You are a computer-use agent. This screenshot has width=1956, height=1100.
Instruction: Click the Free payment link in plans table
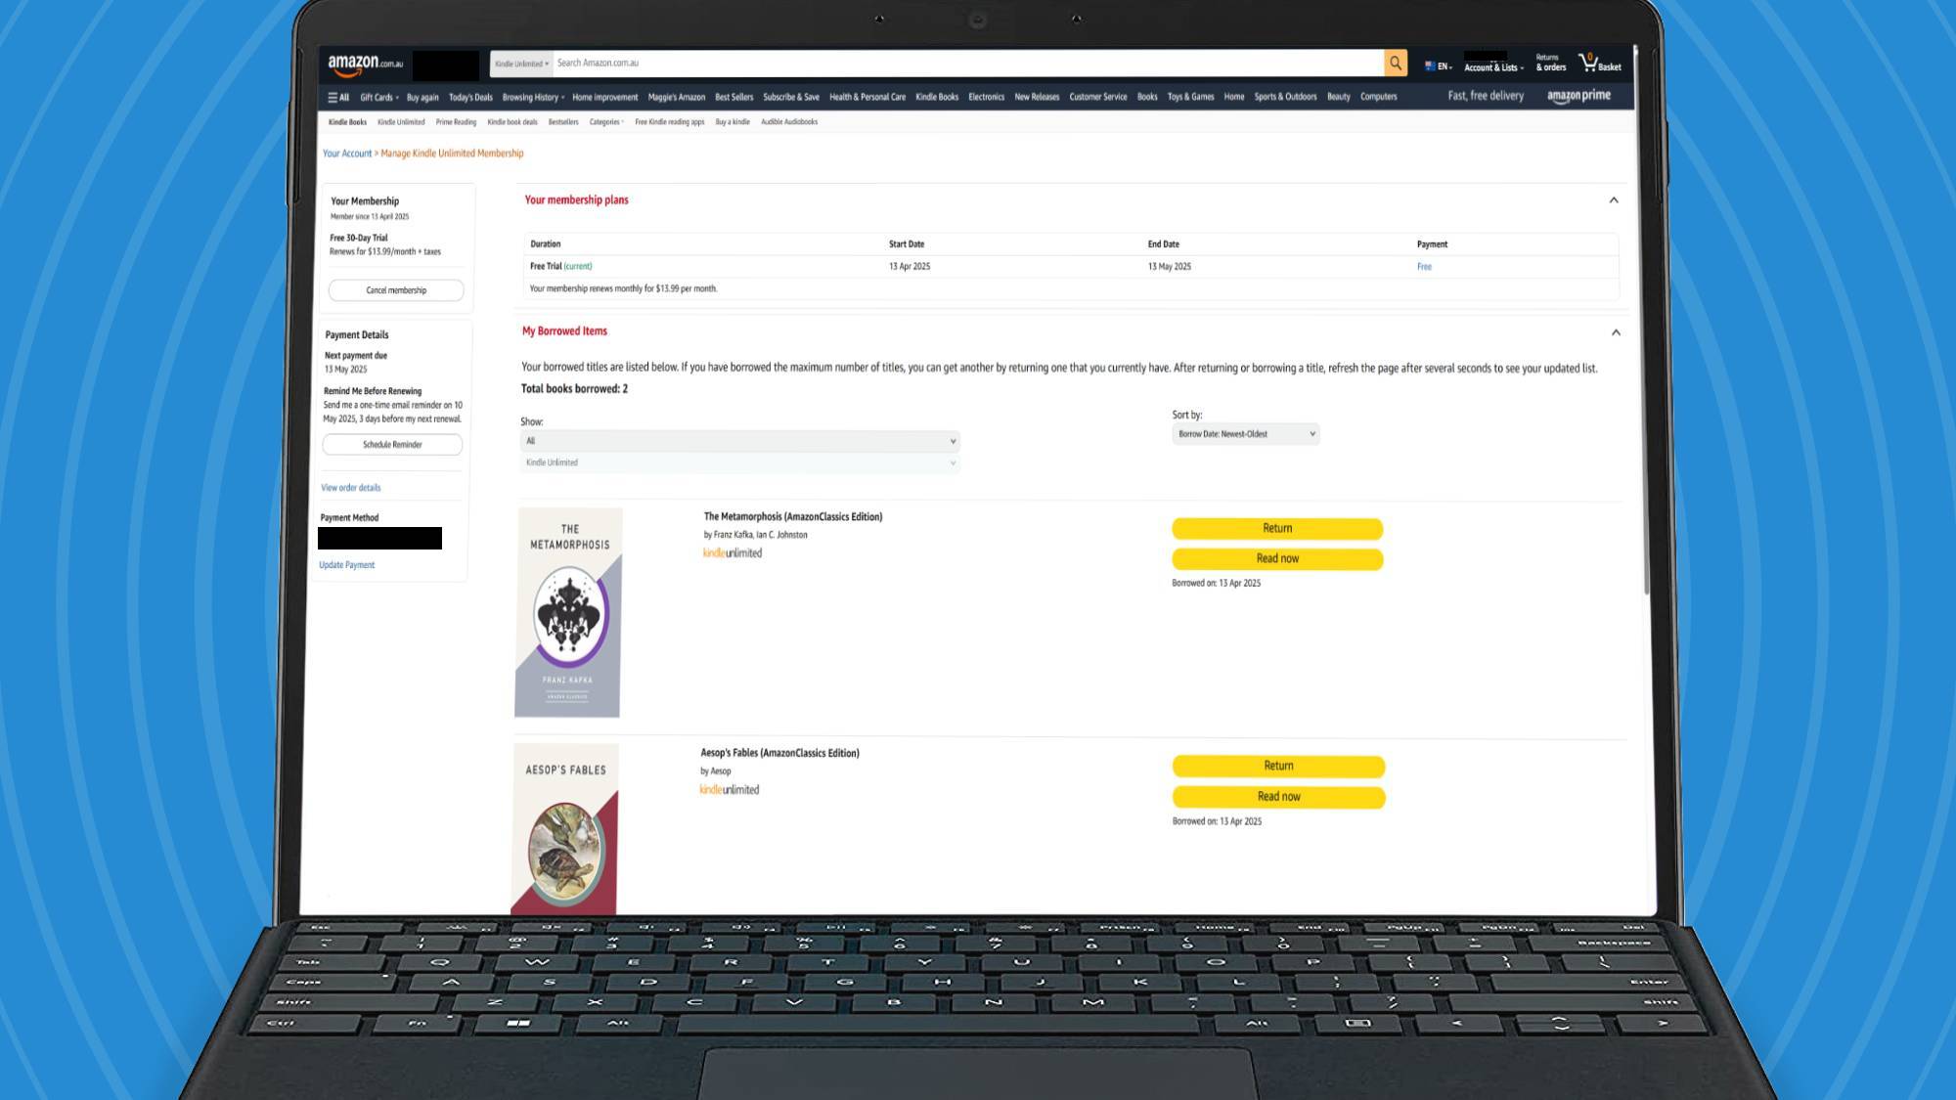click(1424, 267)
